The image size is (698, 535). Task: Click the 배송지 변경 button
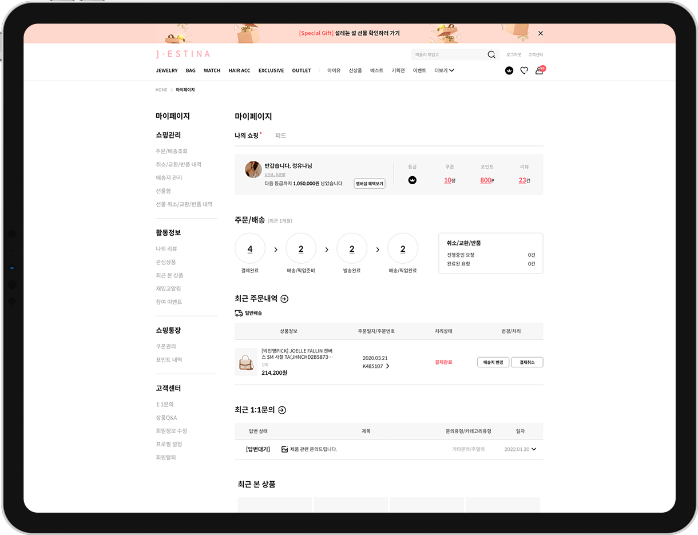coord(493,362)
